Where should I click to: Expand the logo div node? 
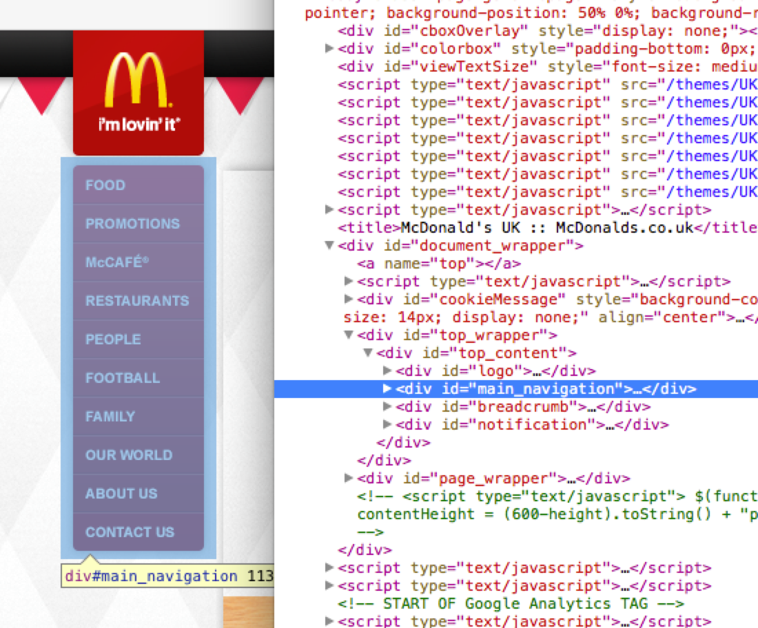pos(387,370)
